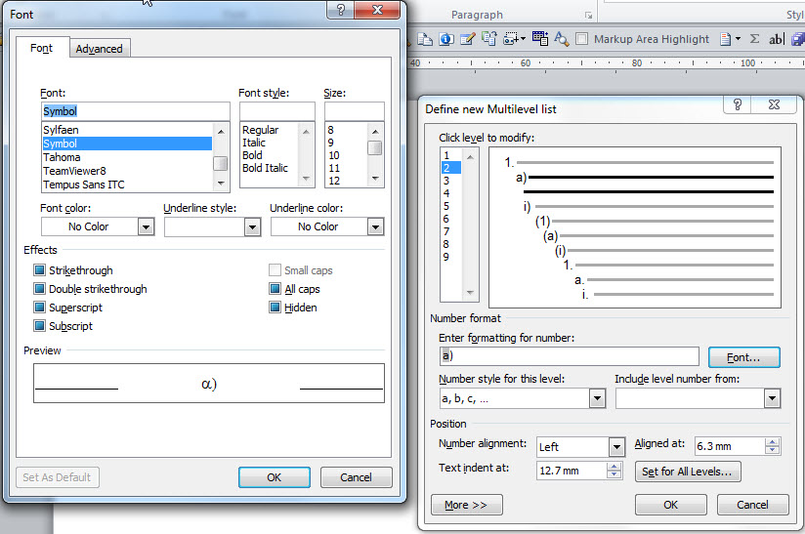The width and height of the screenshot is (805, 534).
Task: Open the Paragraph dialog launcher in ribbon
Action: coord(588,16)
